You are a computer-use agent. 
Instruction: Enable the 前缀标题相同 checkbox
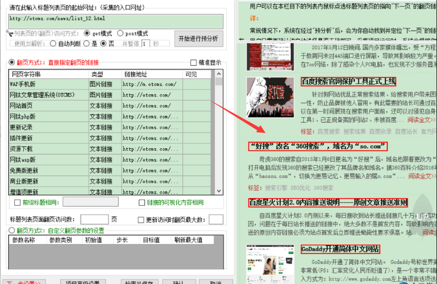tap(17, 202)
